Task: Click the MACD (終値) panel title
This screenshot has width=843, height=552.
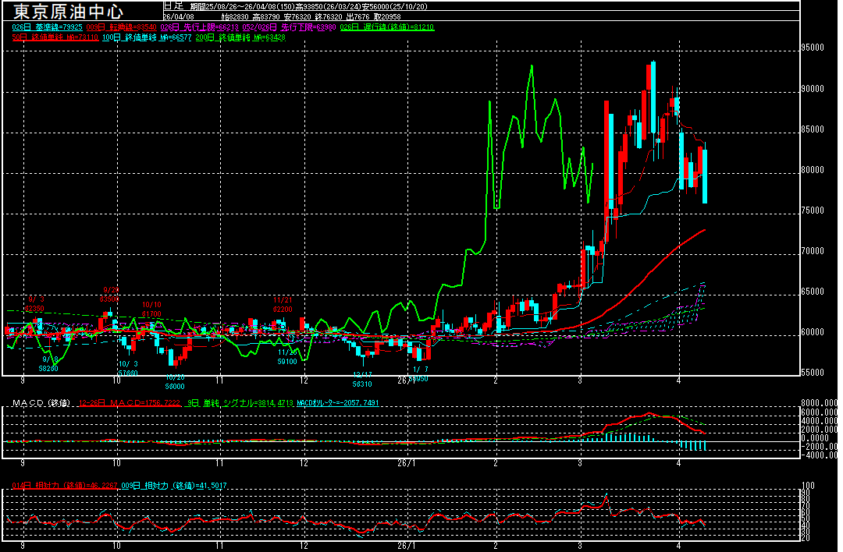Action: (39, 403)
